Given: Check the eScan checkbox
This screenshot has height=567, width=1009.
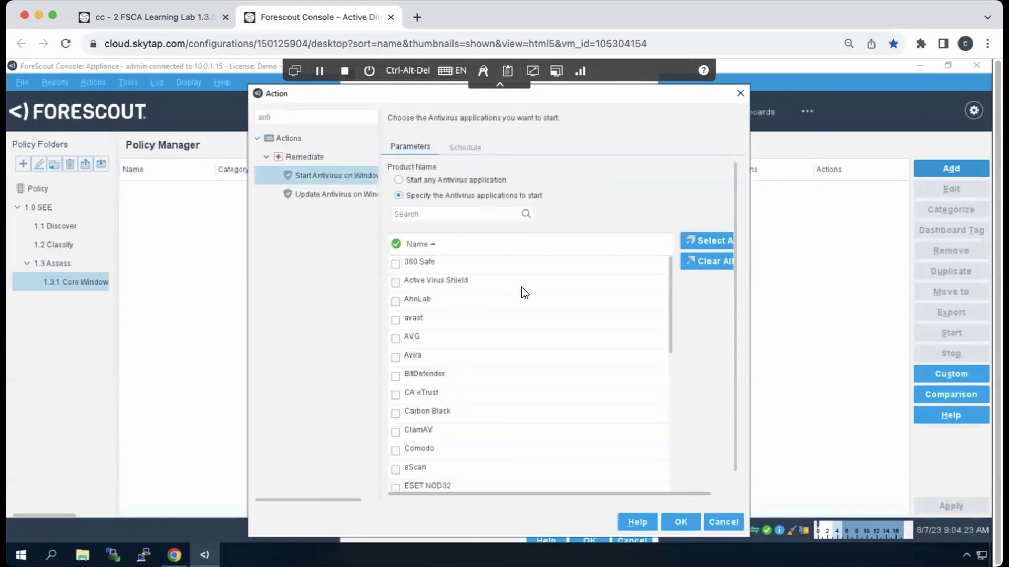Looking at the screenshot, I should [x=396, y=469].
